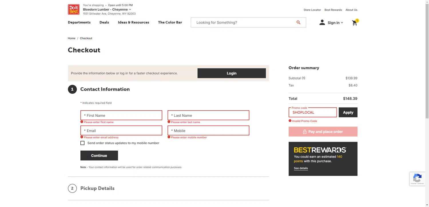Image resolution: width=429 pixels, height=207 pixels.
Task: Focus the First Name field
Action: [121, 115]
